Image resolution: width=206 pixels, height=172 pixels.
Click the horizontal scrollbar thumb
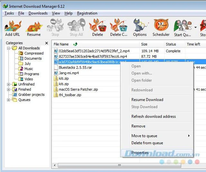point(120,165)
